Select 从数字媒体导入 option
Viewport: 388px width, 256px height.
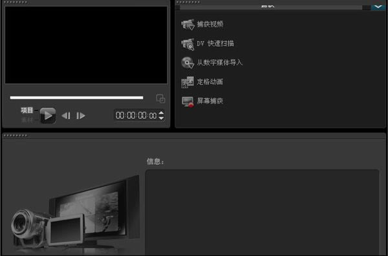pyautogui.click(x=219, y=62)
